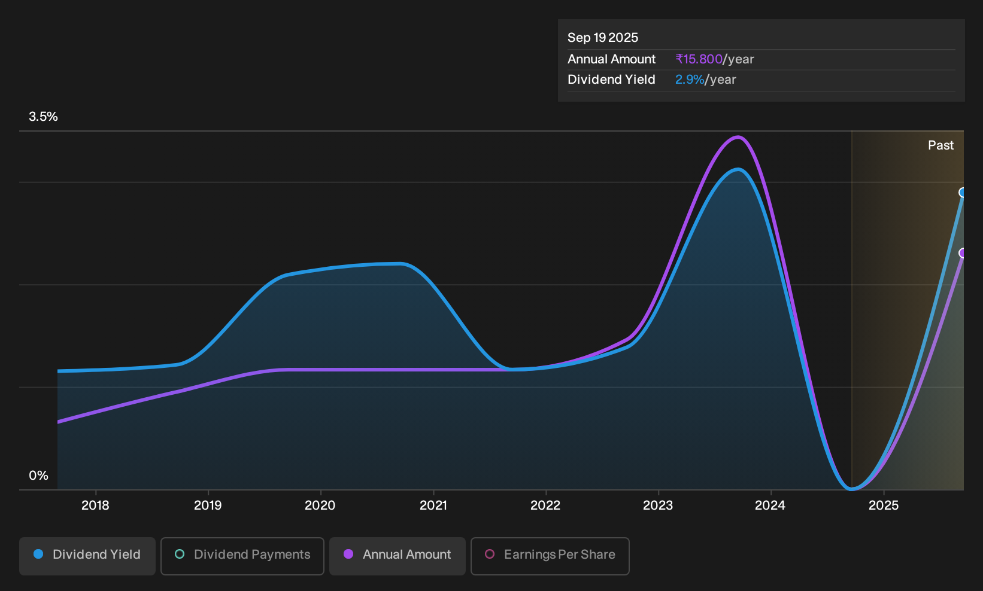983x591 pixels.
Task: Enable the Earnings Per Share series
Action: (x=550, y=556)
